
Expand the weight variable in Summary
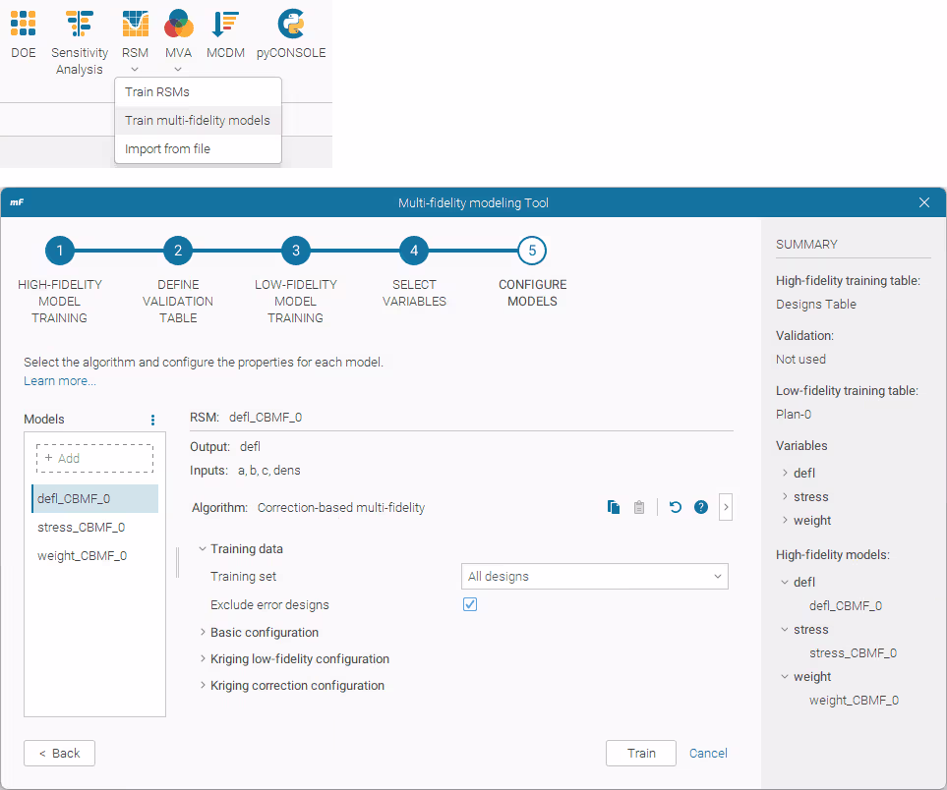pyautogui.click(x=785, y=521)
